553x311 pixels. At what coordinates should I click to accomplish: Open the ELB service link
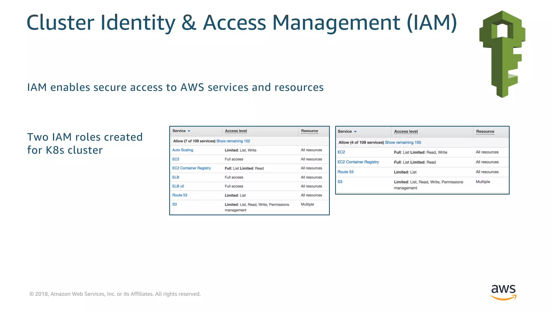coord(176,177)
